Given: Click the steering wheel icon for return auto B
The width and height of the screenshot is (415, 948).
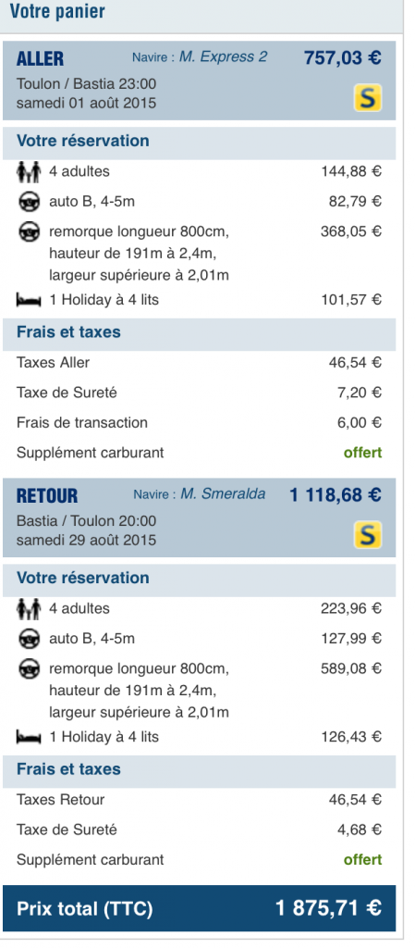Looking at the screenshot, I should (29, 639).
